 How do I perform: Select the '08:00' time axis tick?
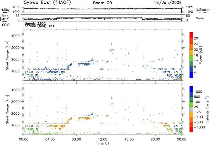[x=76, y=140]
